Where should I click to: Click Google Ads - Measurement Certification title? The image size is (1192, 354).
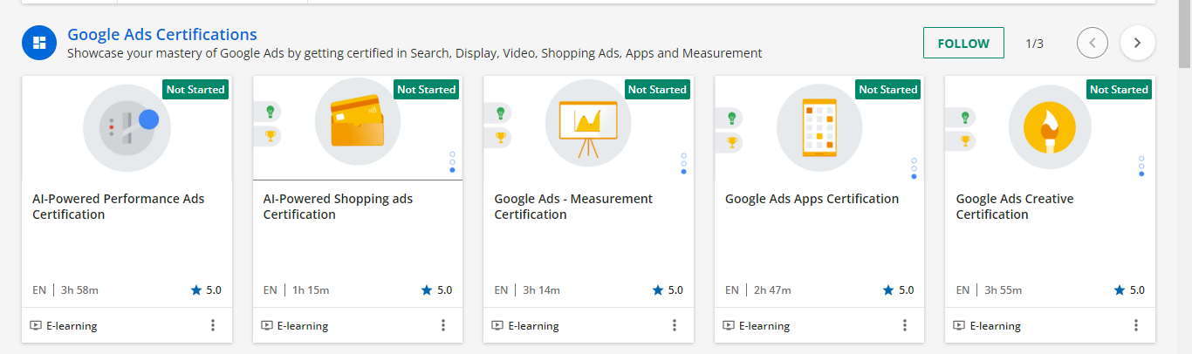coord(573,207)
